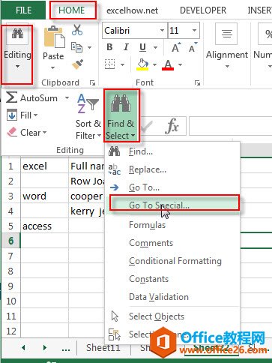Switch to the DEVELOPER ribbon tab
The image size is (272, 363).
[203, 10]
